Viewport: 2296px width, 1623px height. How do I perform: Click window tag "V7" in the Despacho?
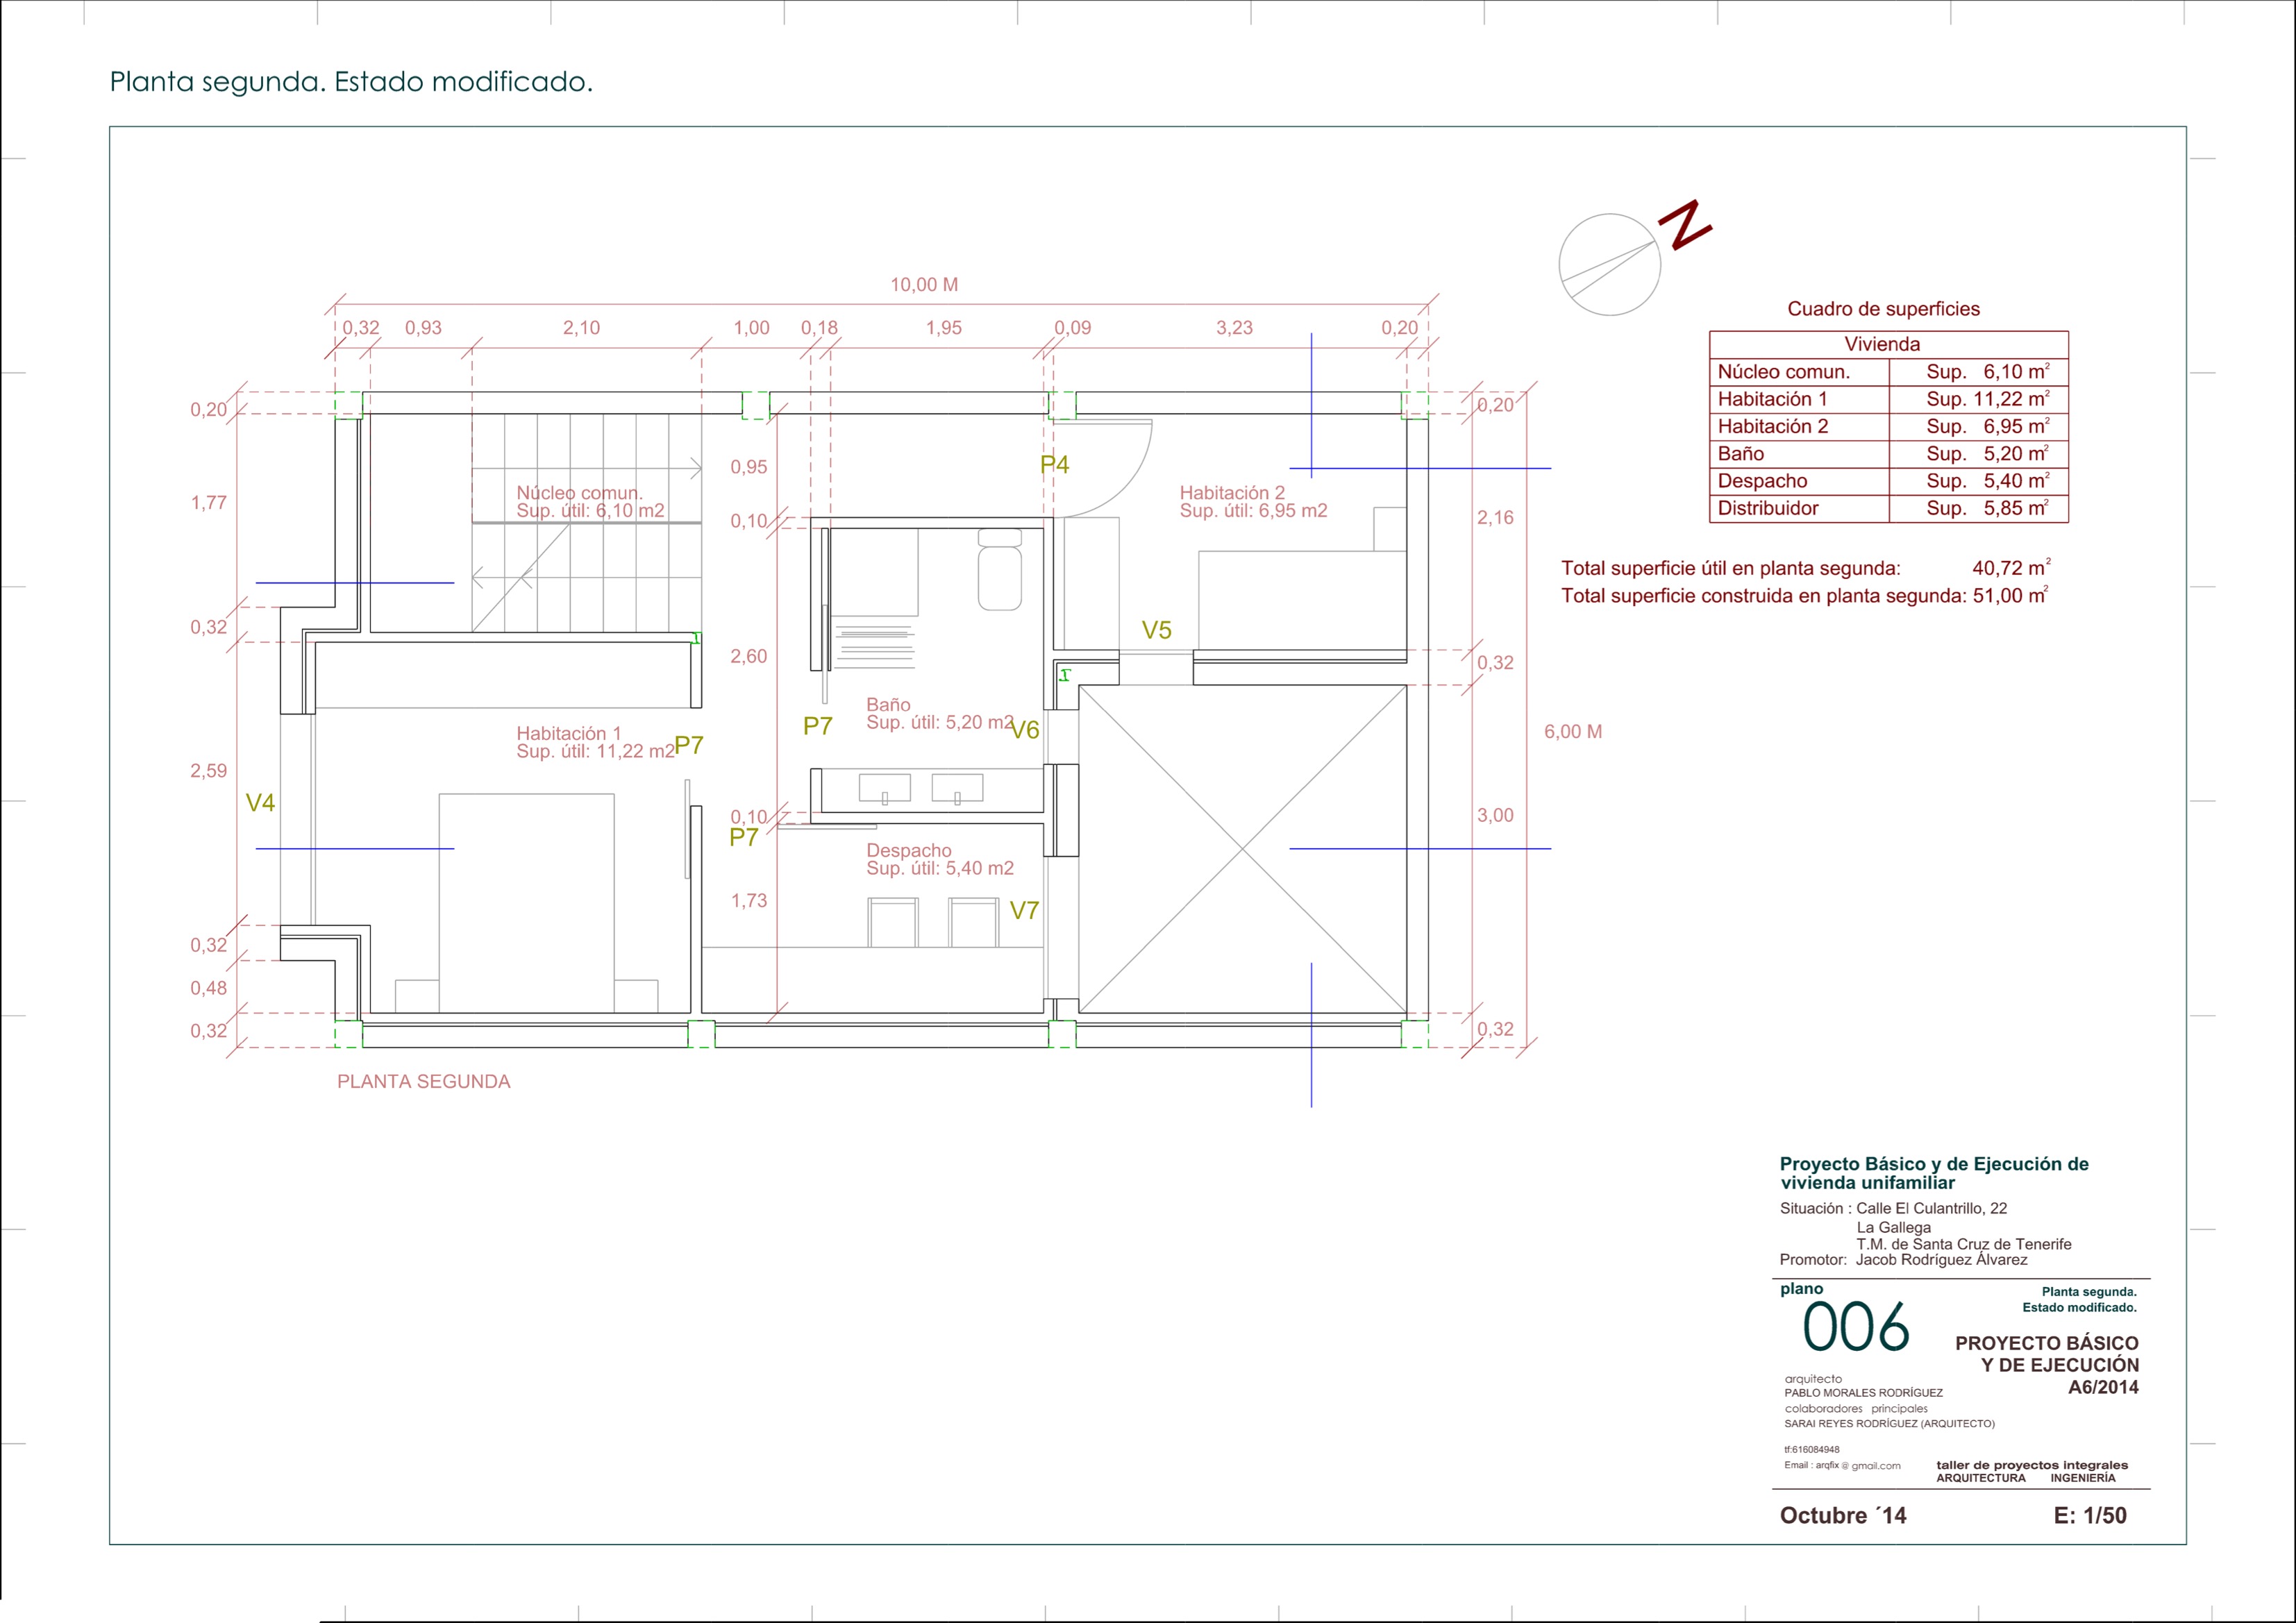(1024, 911)
